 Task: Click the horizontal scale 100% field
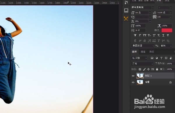(167, 26)
